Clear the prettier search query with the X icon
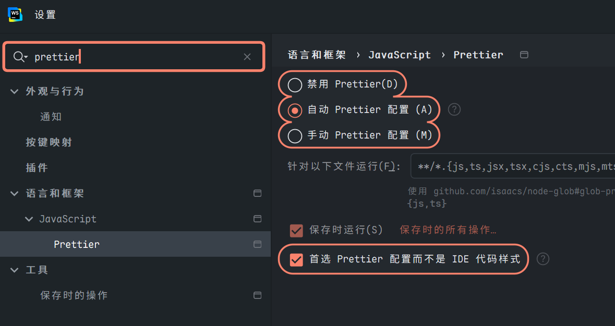Screen dimensions: 615x326 247,57
